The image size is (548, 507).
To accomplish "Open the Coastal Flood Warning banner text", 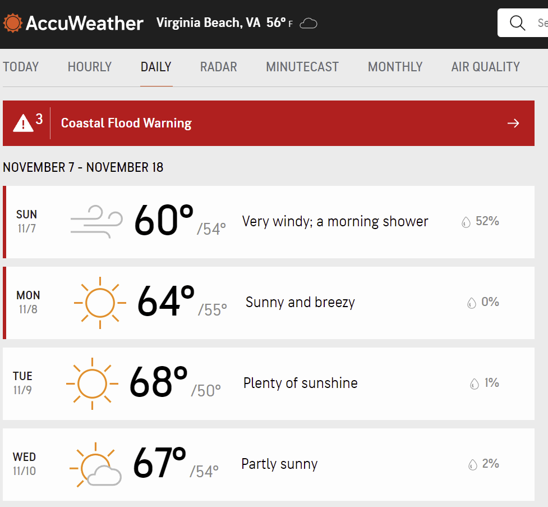I will coord(126,123).
